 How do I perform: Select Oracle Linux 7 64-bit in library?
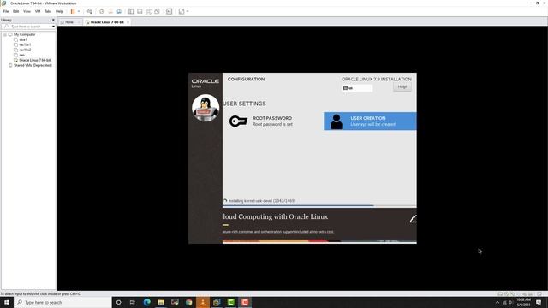tap(34, 60)
